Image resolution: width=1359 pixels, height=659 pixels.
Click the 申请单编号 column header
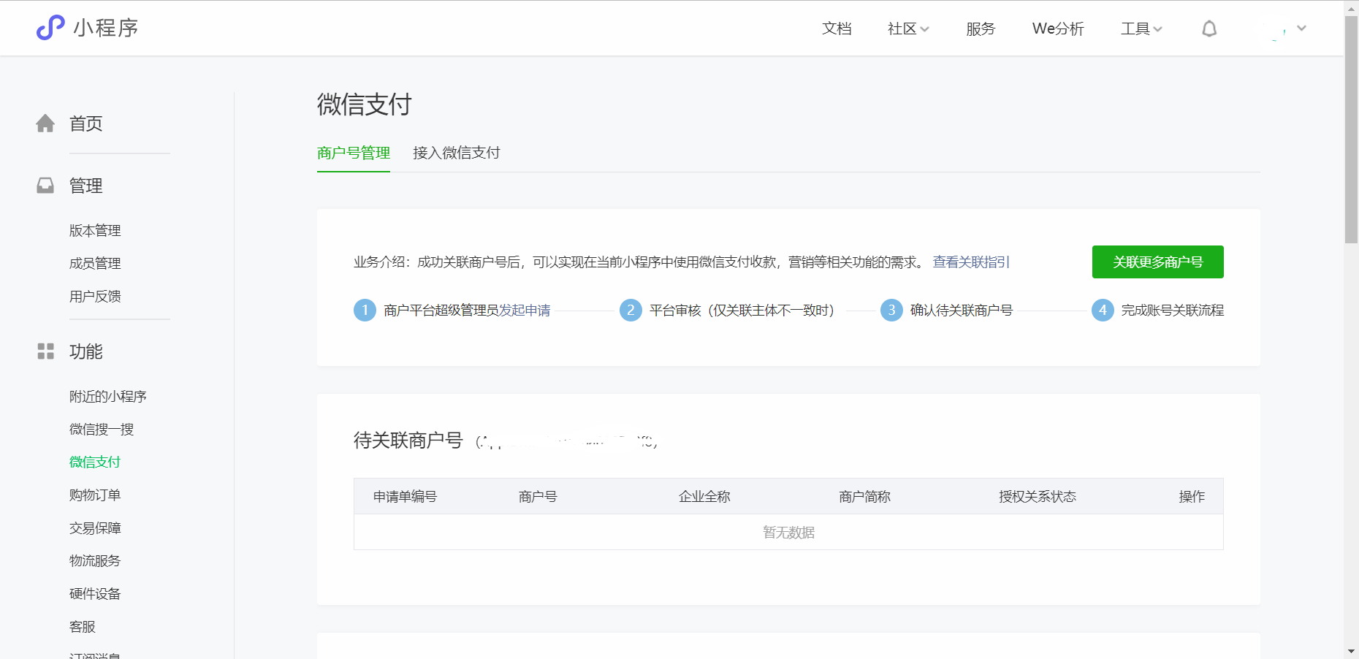click(405, 497)
